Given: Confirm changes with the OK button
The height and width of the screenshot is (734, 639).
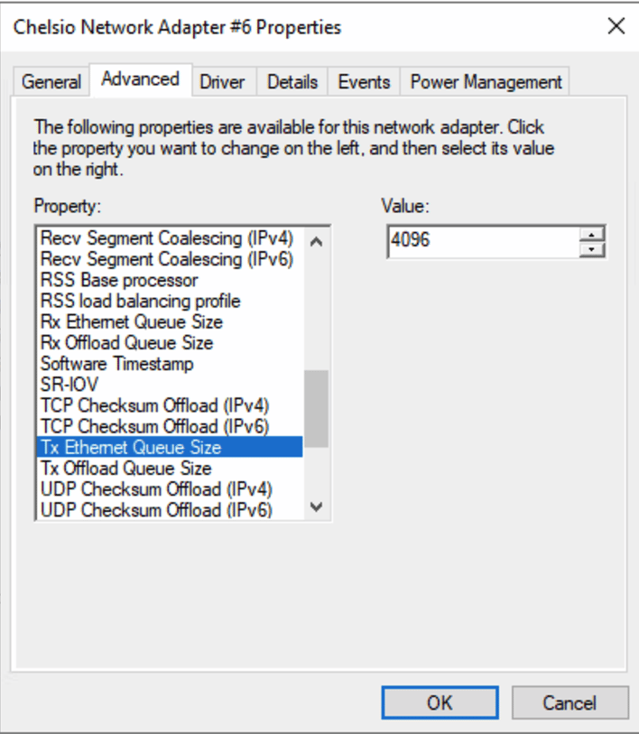Looking at the screenshot, I should 440,701.
